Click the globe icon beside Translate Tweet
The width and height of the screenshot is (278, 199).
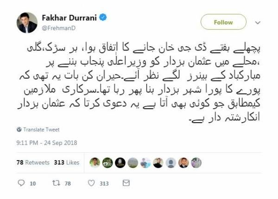point(19,130)
